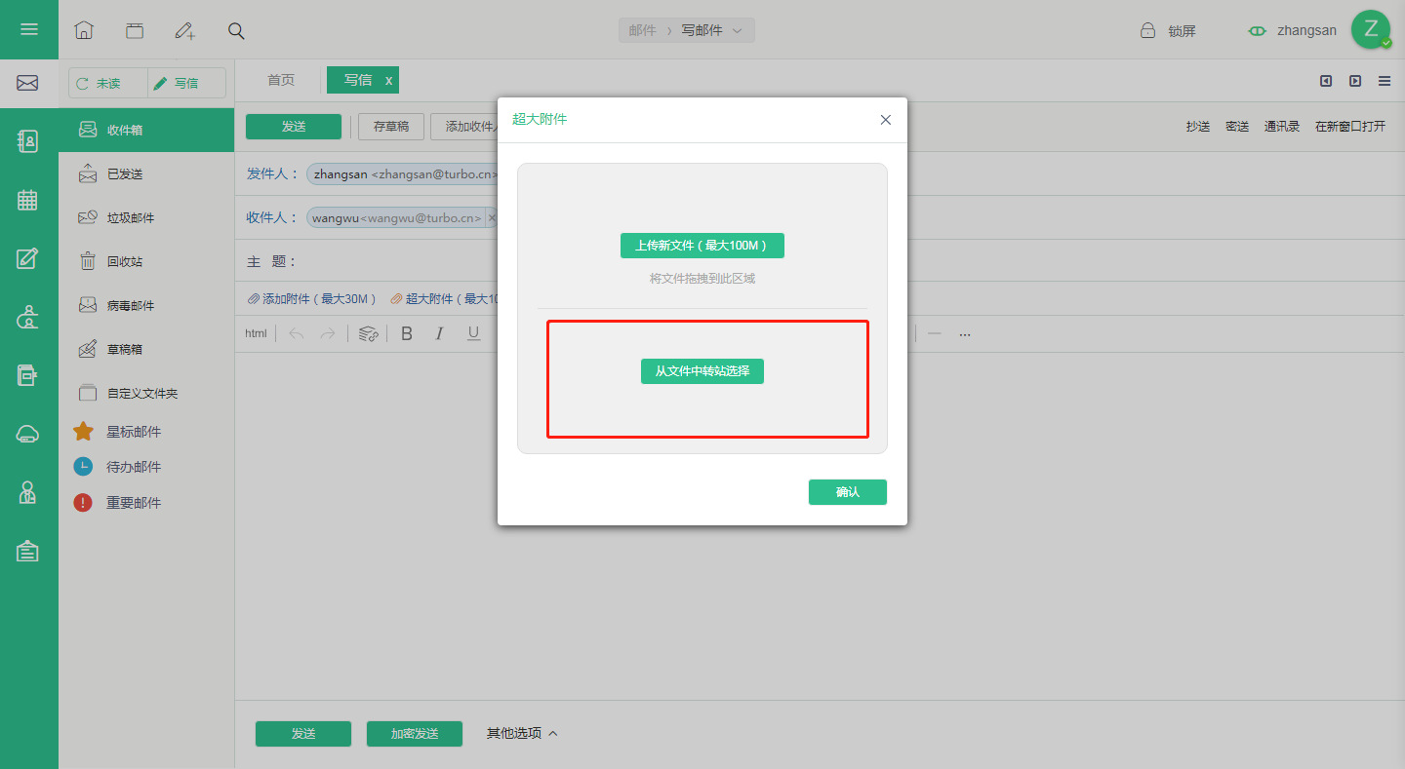Click the more options ellipsis in editor toolbar

tap(965, 334)
